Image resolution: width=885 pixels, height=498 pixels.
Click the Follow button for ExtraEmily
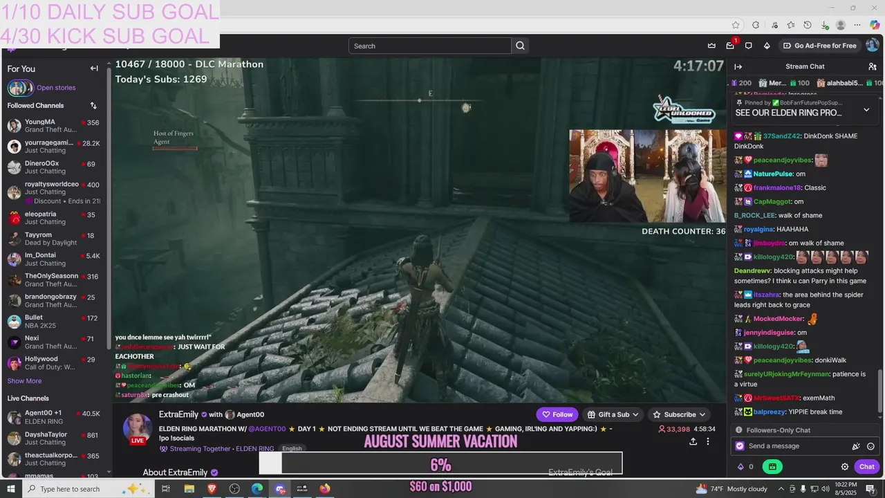tap(557, 414)
